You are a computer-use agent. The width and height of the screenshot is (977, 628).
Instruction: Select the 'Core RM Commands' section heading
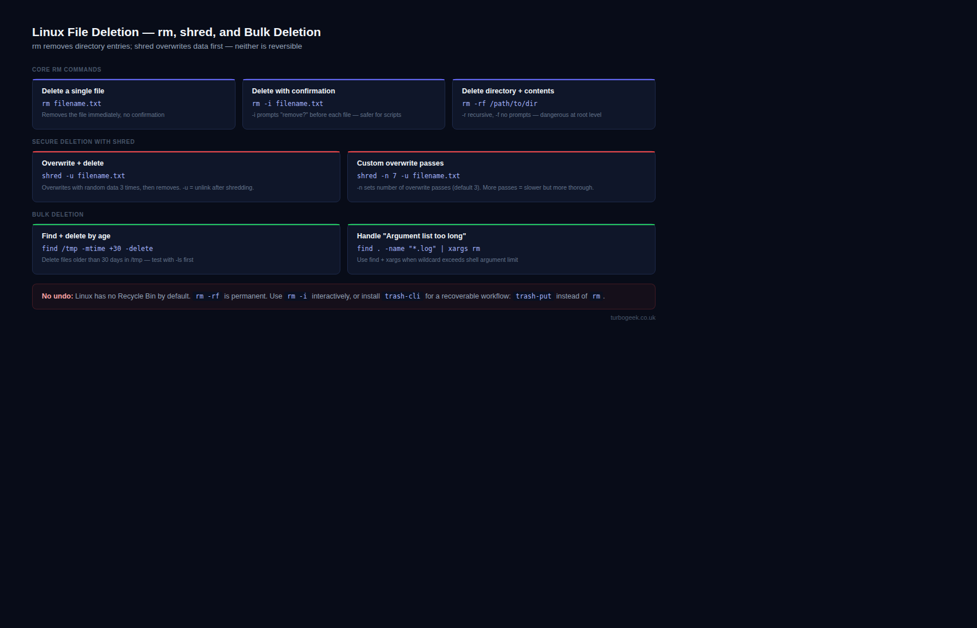pos(66,69)
